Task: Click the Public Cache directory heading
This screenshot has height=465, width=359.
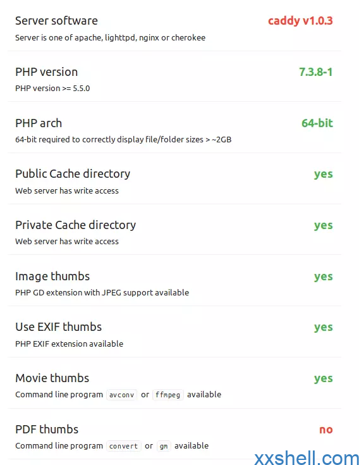Action: 73,174
